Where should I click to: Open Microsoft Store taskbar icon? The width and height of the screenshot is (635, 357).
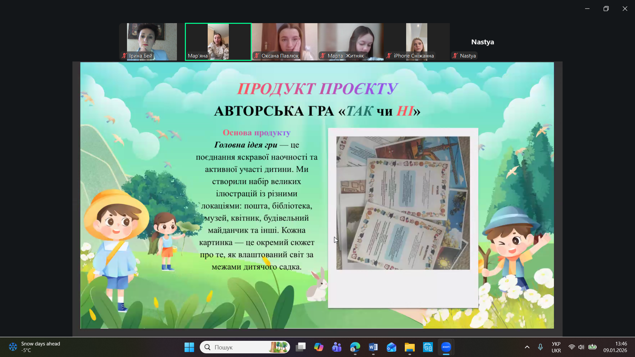(428, 347)
